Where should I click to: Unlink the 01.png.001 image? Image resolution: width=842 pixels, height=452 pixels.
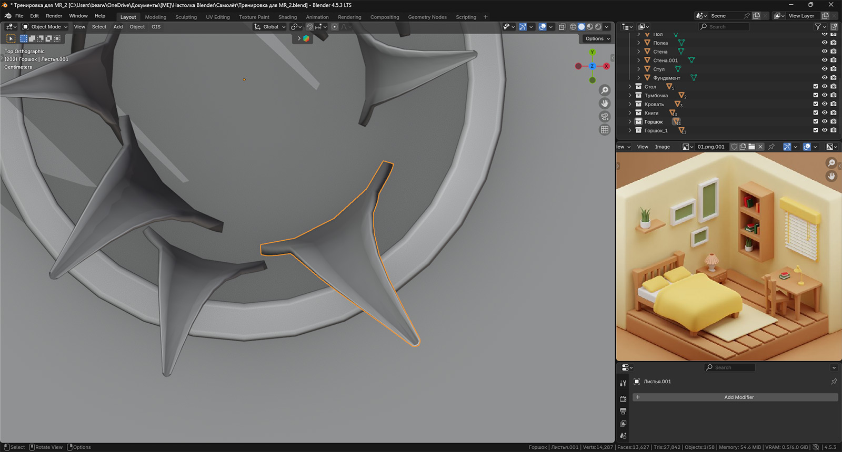pyautogui.click(x=760, y=147)
